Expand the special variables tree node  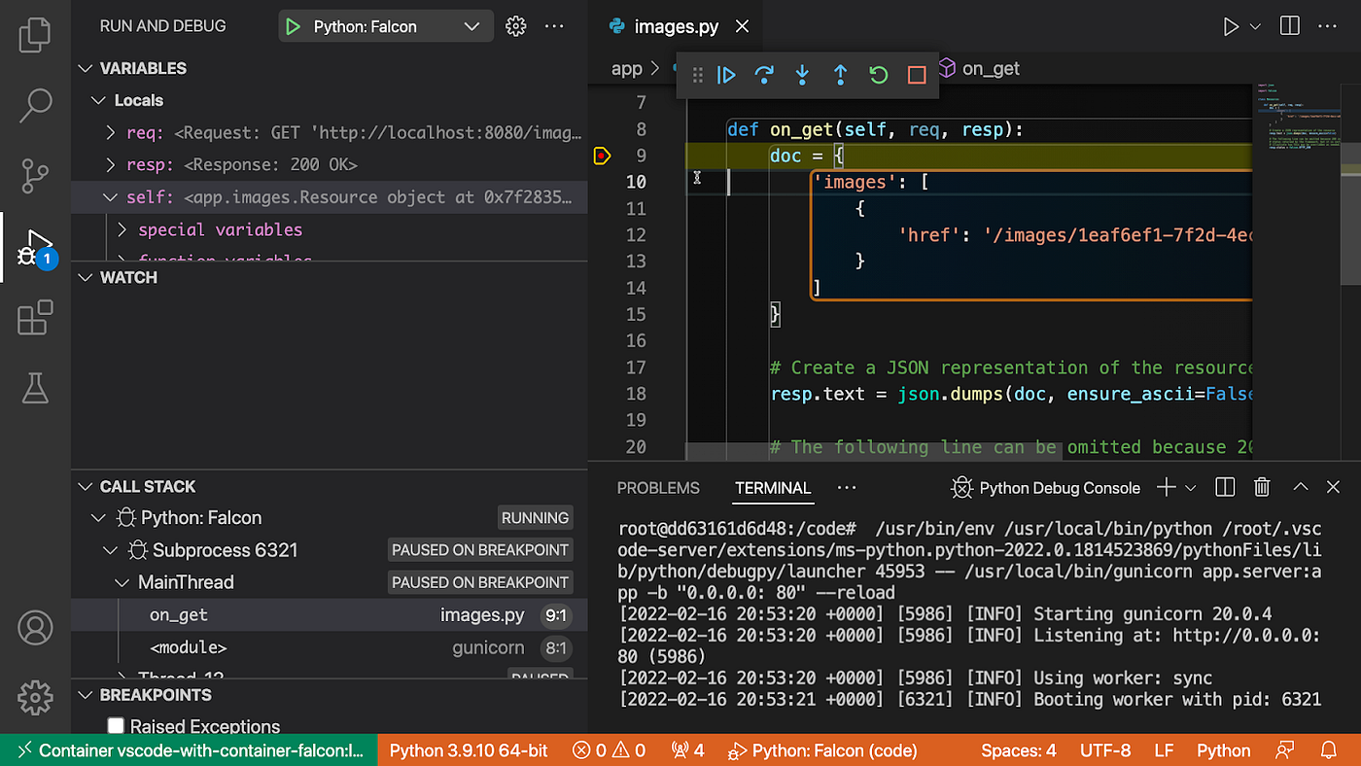[x=122, y=230]
